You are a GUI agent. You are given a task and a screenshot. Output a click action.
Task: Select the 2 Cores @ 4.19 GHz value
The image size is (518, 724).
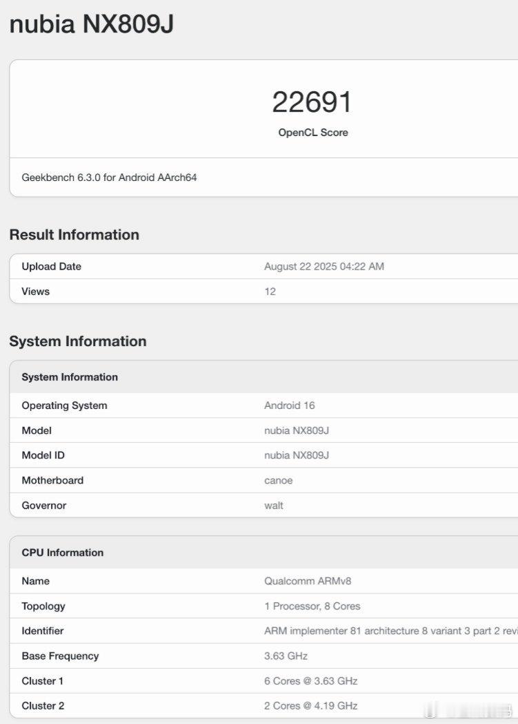tap(310, 706)
